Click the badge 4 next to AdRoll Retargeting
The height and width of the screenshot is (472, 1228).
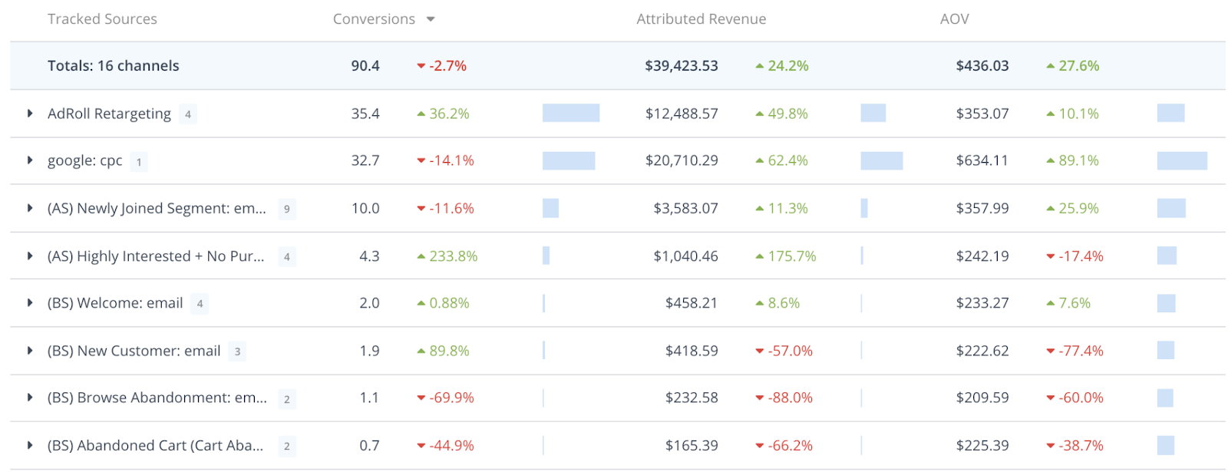click(188, 114)
